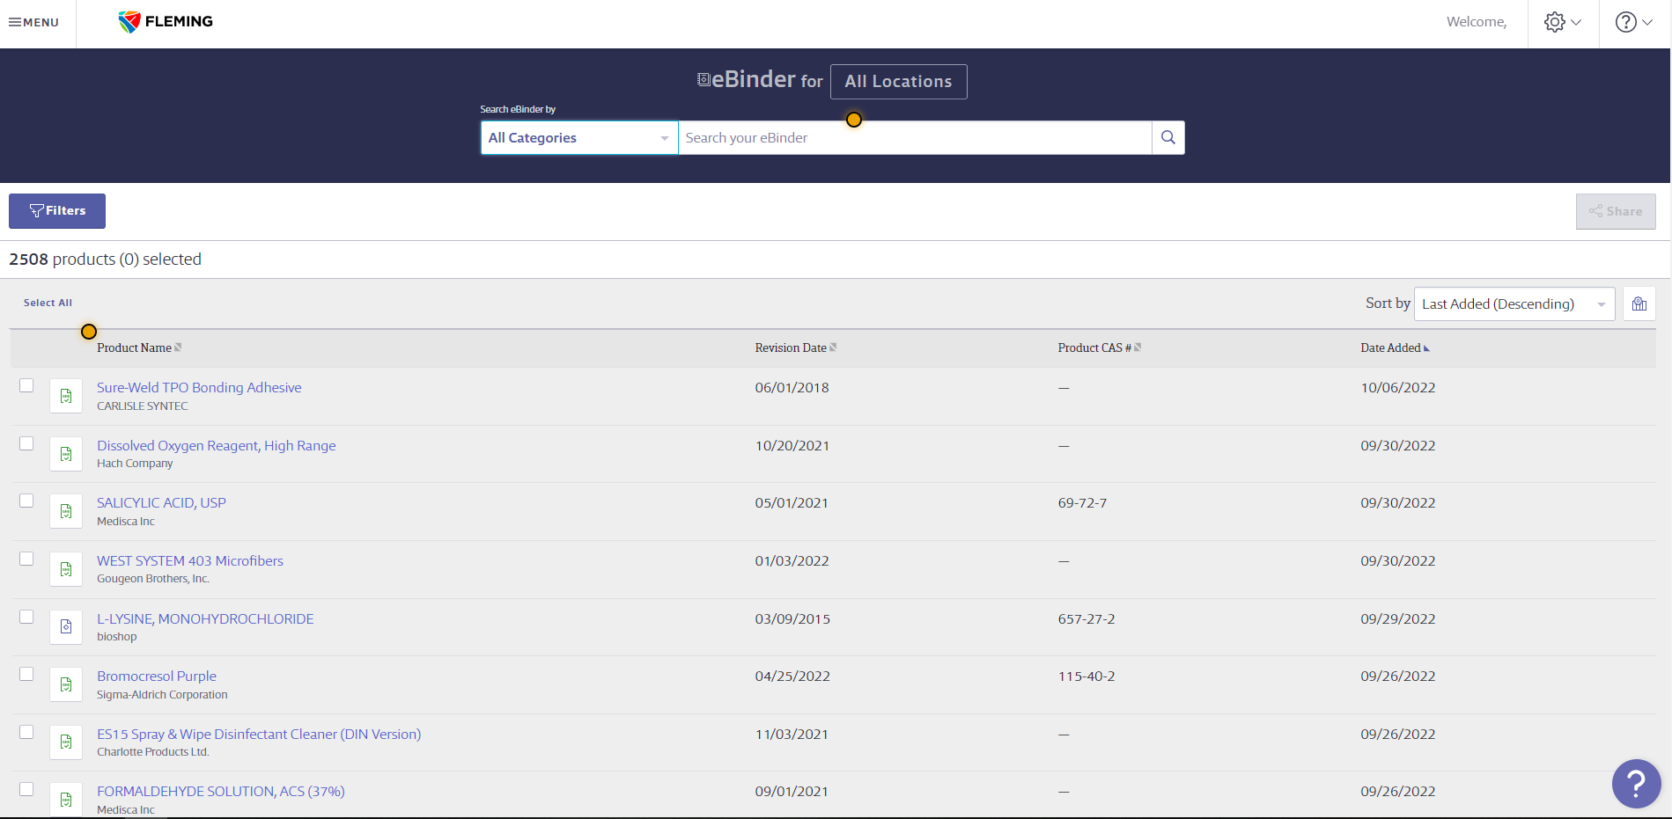Tick the Dissolved Oxygen Reagent checkbox
The height and width of the screenshot is (819, 1672).
[26, 443]
